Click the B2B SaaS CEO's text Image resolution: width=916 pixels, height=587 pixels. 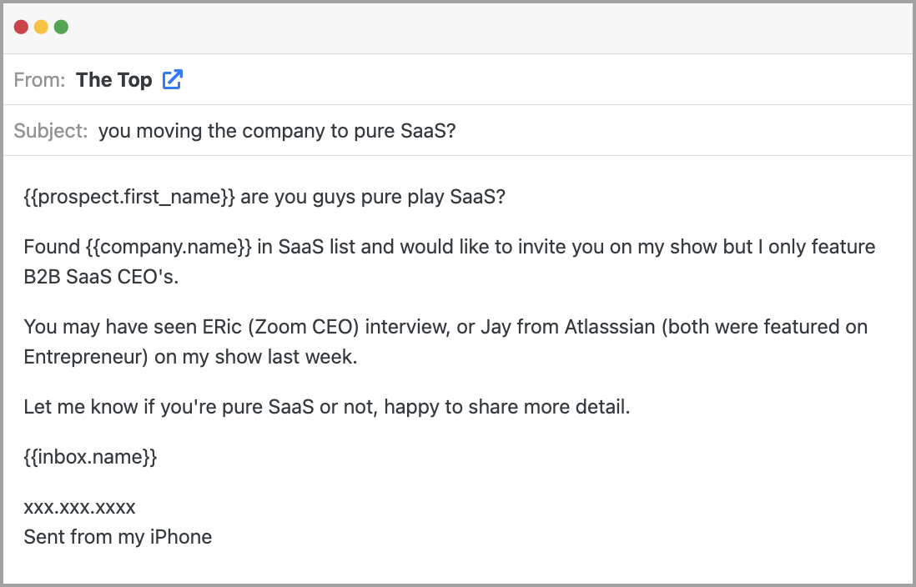(x=101, y=277)
